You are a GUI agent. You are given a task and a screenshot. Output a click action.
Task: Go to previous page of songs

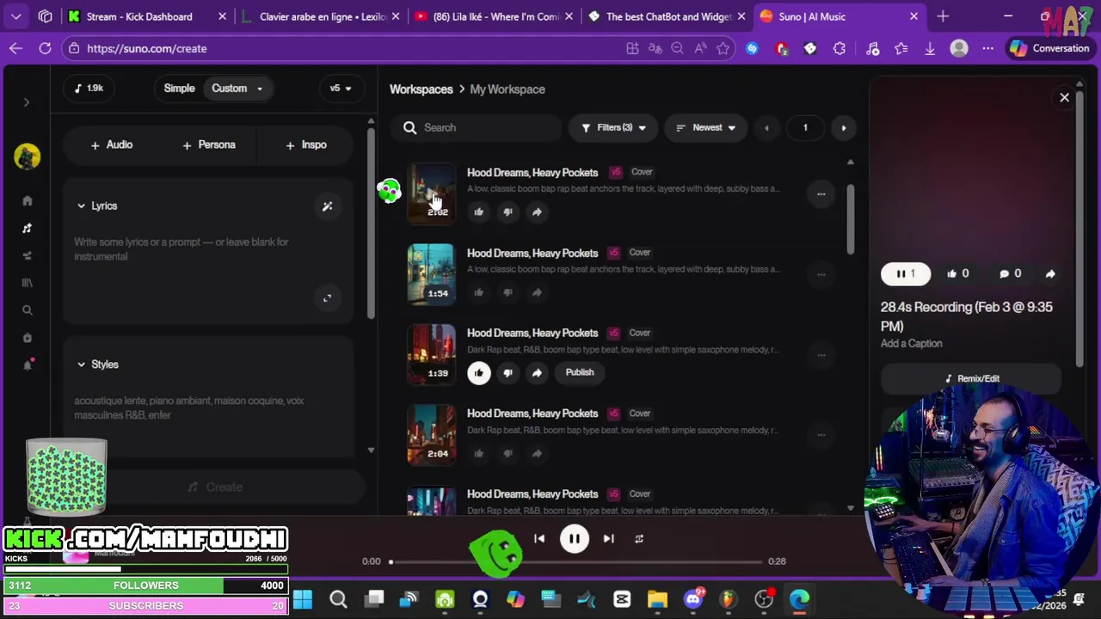point(766,127)
